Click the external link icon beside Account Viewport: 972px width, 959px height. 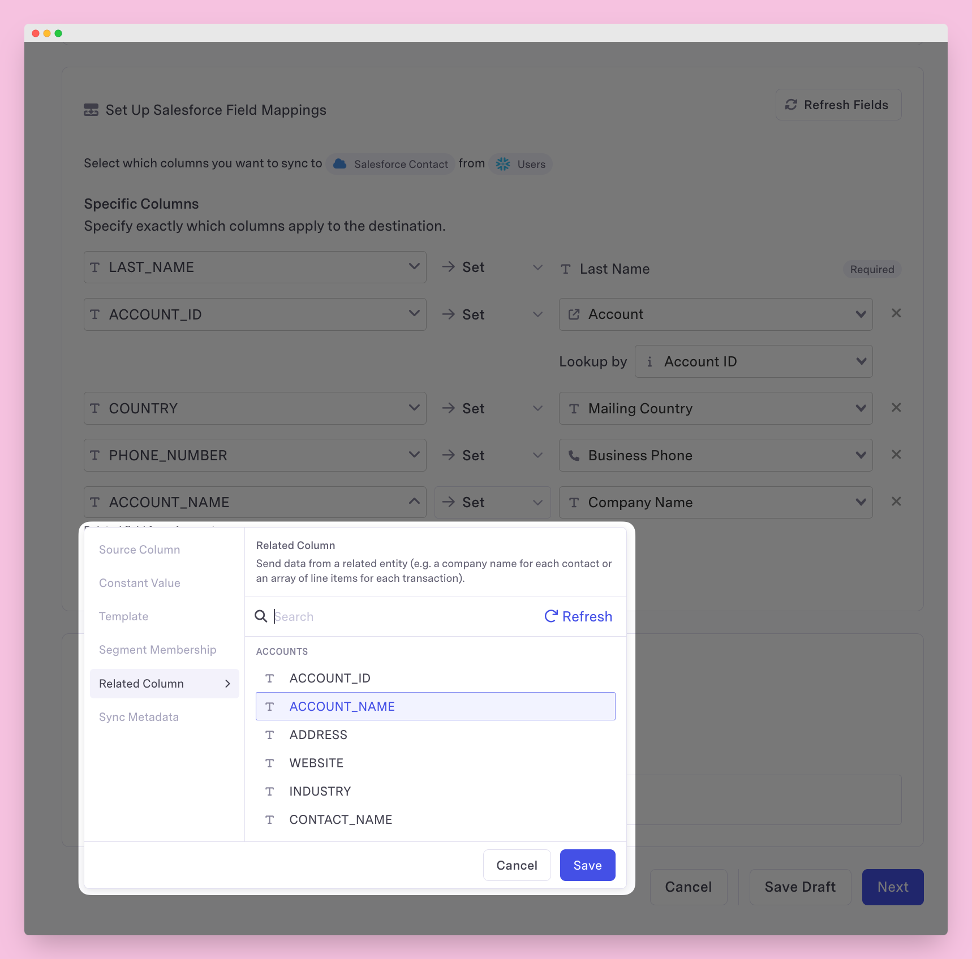click(x=574, y=314)
